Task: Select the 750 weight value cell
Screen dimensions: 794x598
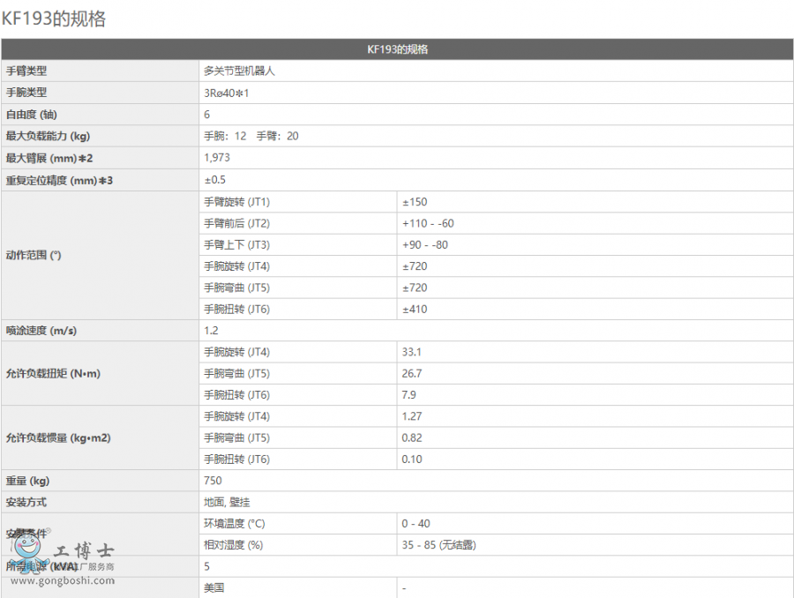Action: (213, 481)
